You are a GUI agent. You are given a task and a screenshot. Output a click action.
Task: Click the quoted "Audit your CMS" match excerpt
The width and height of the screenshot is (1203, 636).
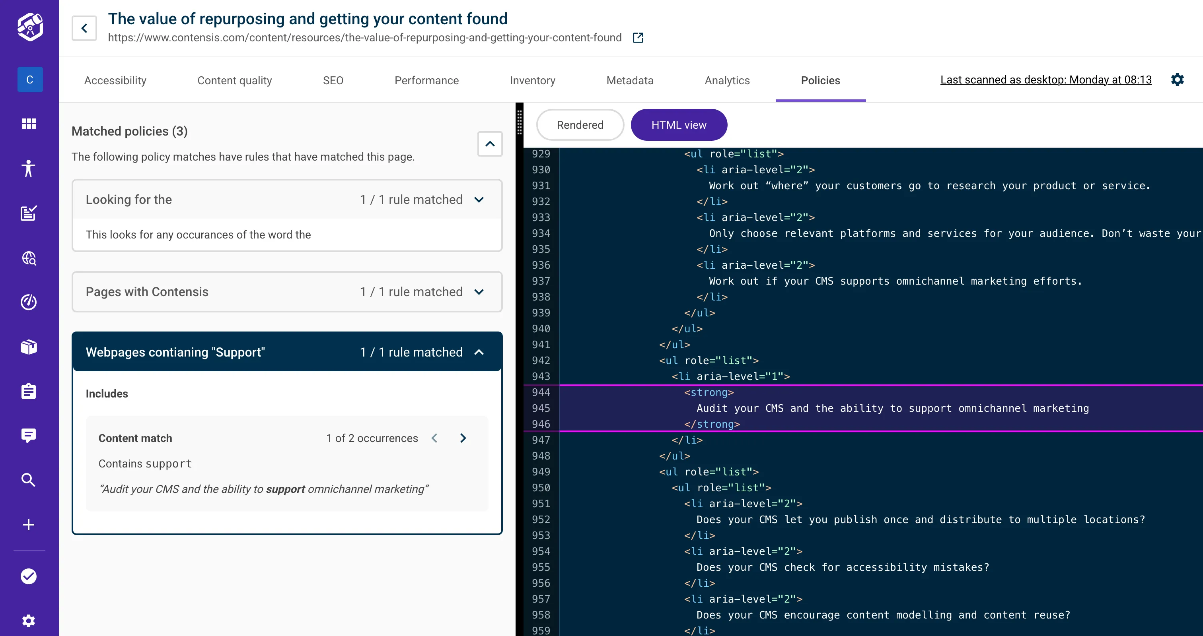coord(264,489)
